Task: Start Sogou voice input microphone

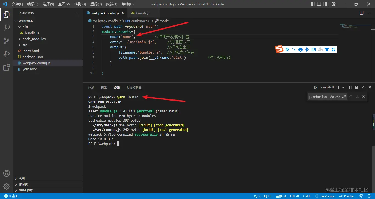Action: 307,49
